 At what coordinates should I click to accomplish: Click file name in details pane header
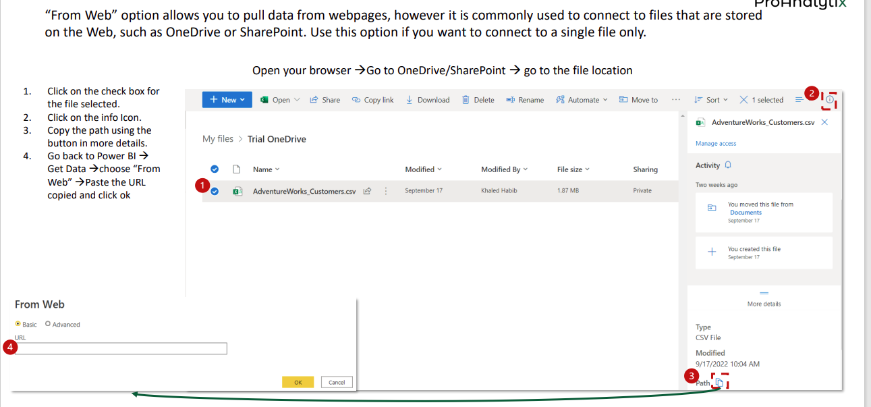tap(763, 122)
